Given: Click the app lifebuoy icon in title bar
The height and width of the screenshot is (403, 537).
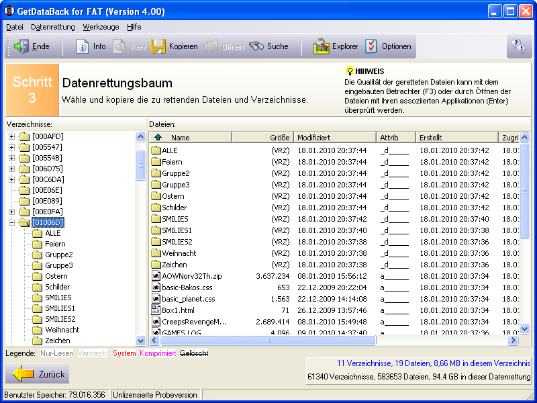Looking at the screenshot, I should [9, 11].
